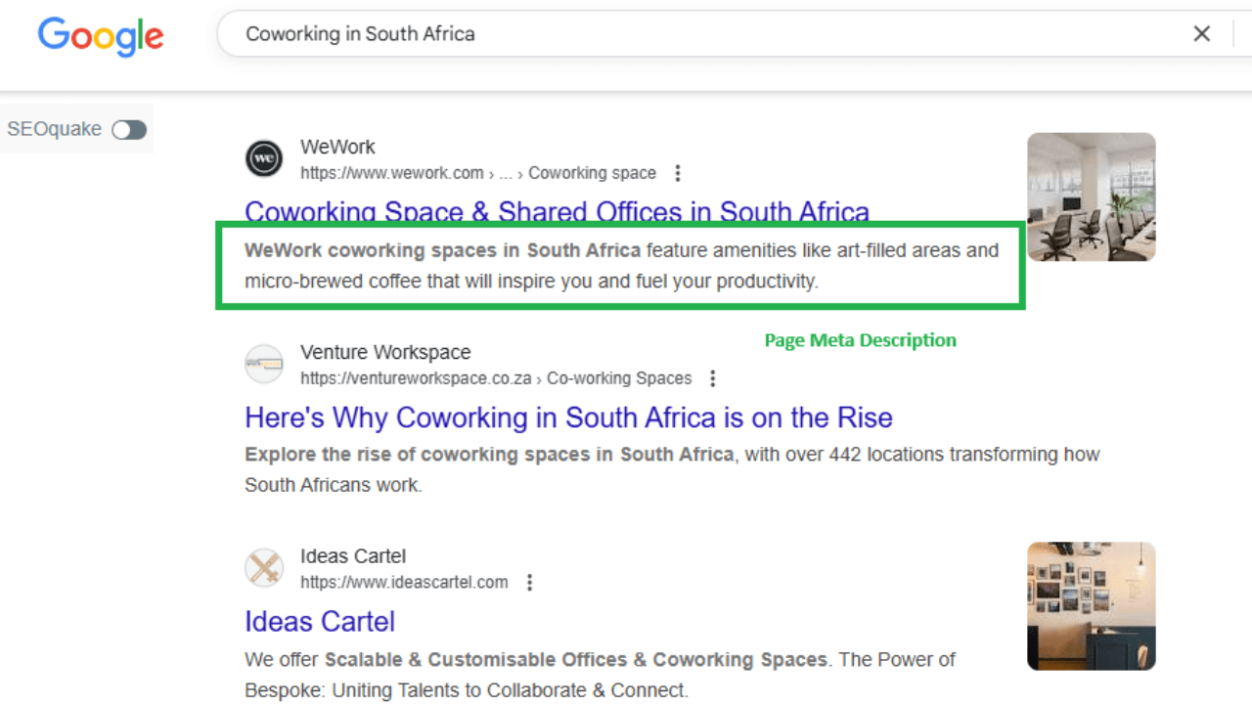The image size is (1252, 704).
Task: Click the WeWork URL breadcrumb
Action: coord(477,173)
